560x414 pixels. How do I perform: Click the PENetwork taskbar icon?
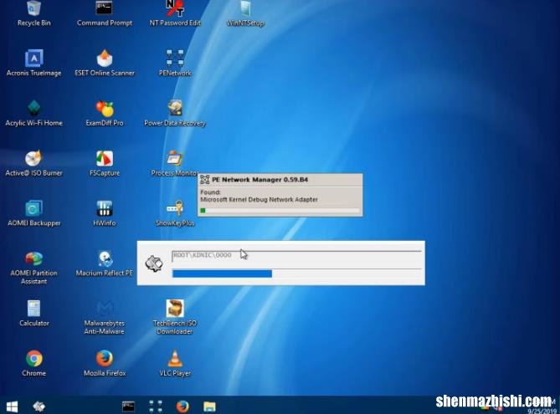[156, 406]
